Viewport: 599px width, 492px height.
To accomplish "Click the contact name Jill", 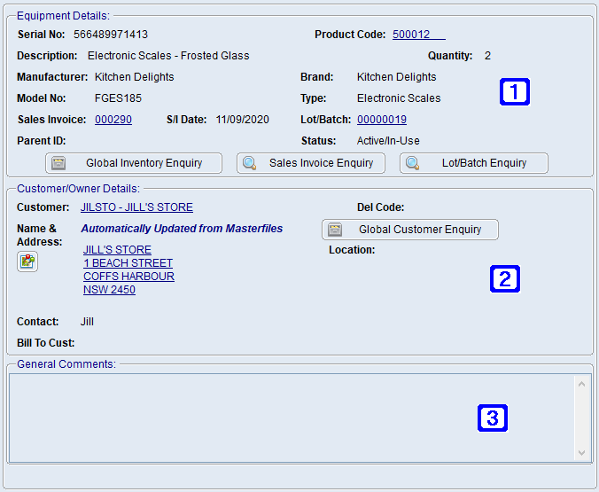I will coord(87,322).
